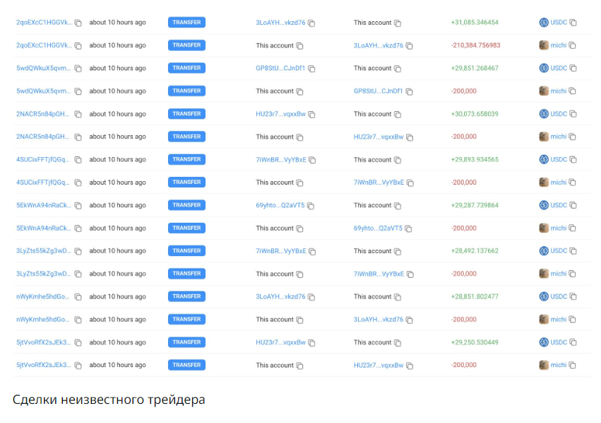
Task: Open transaction nWyKmhe5hdGo in +28,851.802477 row
Action: click(43, 296)
